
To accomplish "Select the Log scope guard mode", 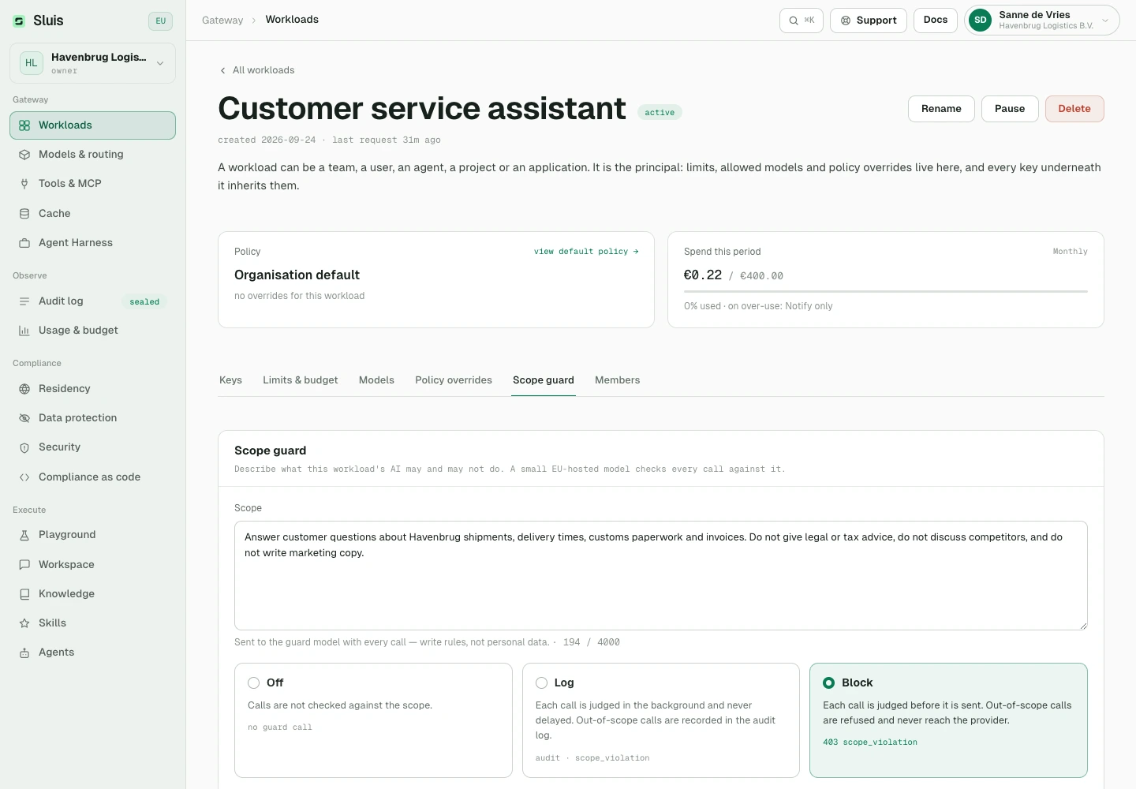I will click(x=661, y=720).
